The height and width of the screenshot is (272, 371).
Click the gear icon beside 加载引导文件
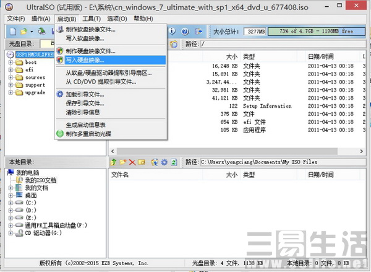(x=60, y=94)
